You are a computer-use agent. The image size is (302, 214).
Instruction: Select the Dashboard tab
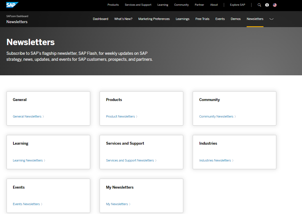pos(100,19)
